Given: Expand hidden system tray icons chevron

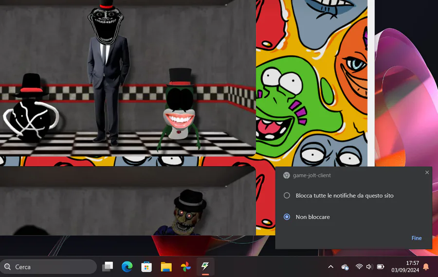Looking at the screenshot, I should tap(331, 267).
